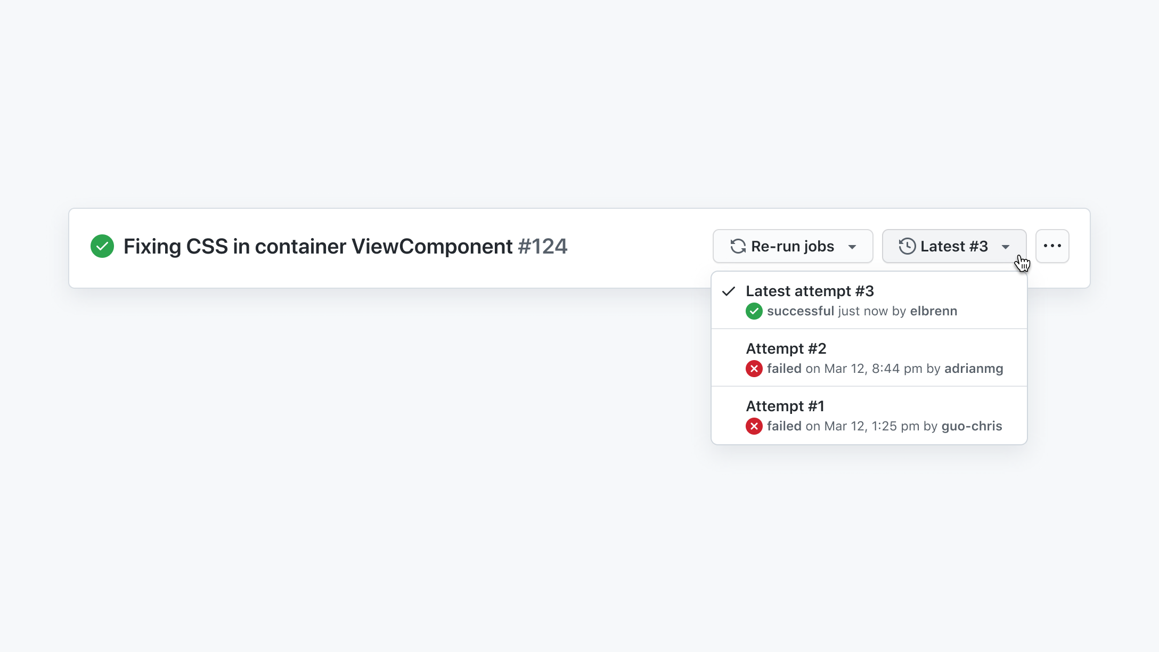1159x652 pixels.
Task: Click the green successful icon under Latest attempt #3
Action: 754,311
